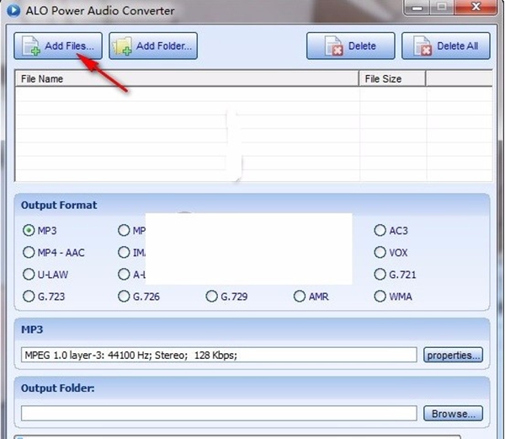Click the Add Files button
This screenshot has width=505, height=439.
point(58,46)
